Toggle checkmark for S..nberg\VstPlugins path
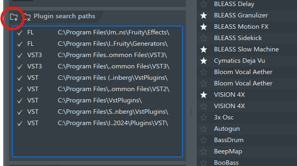297x166 pixels. click(x=20, y=112)
